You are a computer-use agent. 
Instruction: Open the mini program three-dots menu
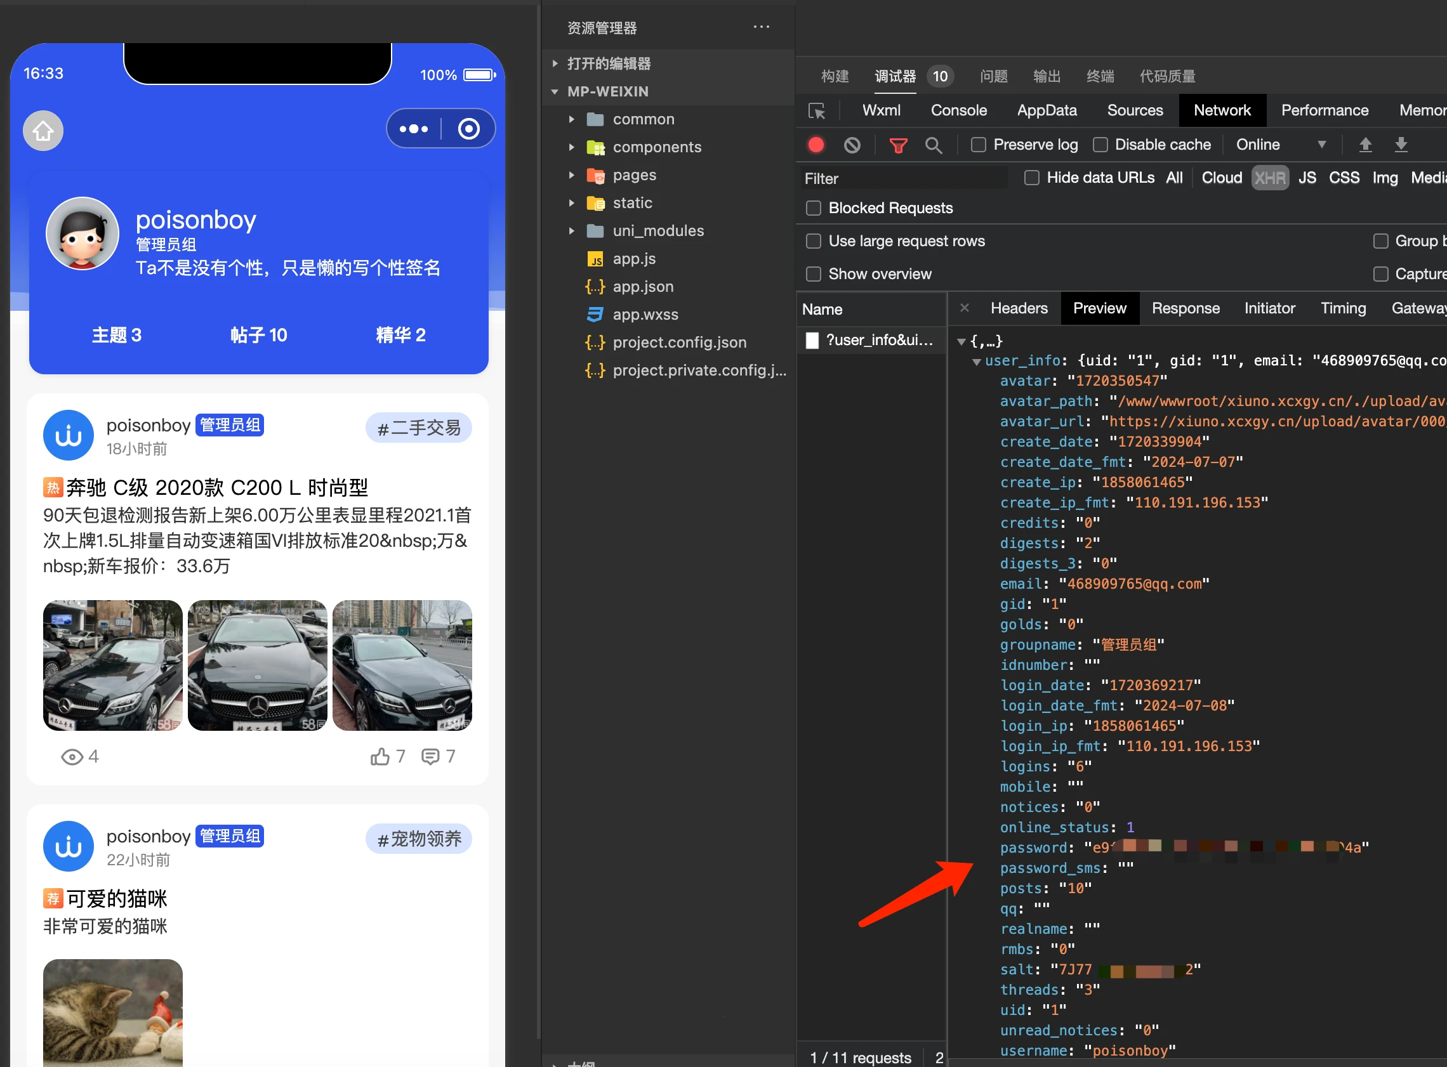(413, 129)
